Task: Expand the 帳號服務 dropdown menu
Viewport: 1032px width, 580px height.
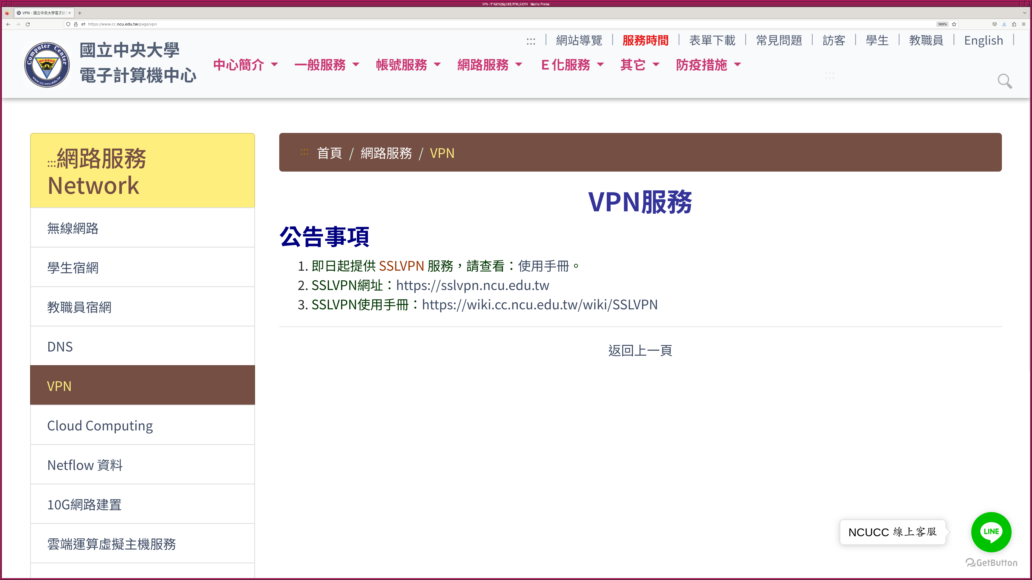Action: click(408, 64)
